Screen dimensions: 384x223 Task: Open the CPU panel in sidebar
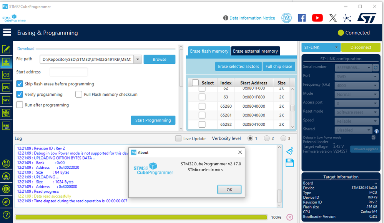tap(6, 88)
